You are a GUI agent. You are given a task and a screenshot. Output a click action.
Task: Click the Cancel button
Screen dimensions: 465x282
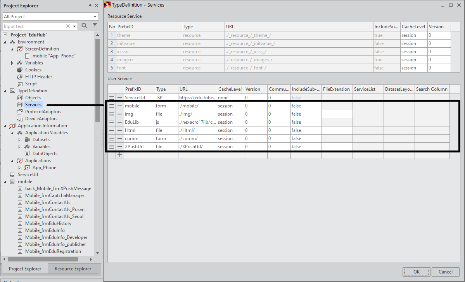point(445,272)
